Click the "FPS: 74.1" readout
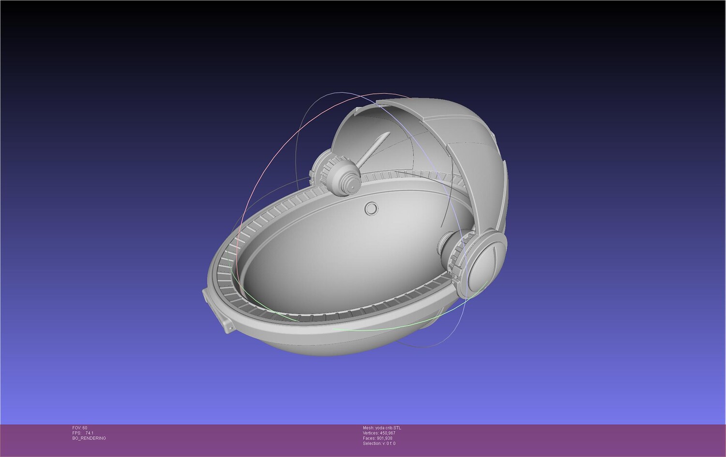Viewport: 726px width, 457px height. (83, 433)
